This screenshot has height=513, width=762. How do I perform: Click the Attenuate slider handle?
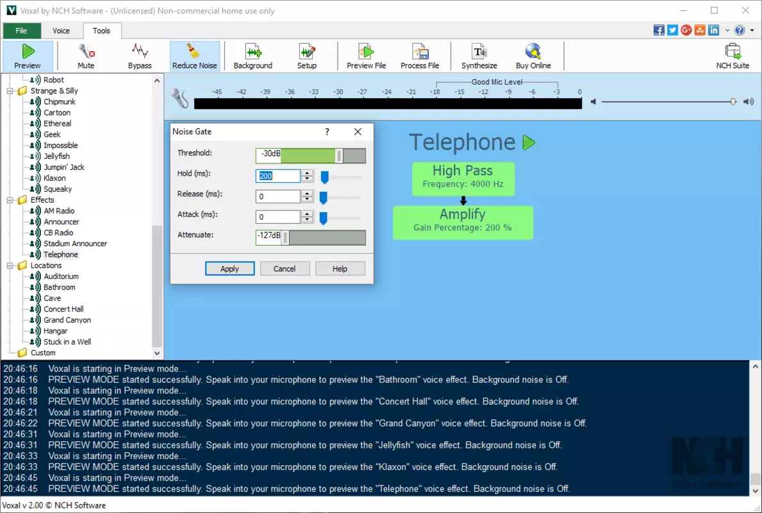point(285,237)
